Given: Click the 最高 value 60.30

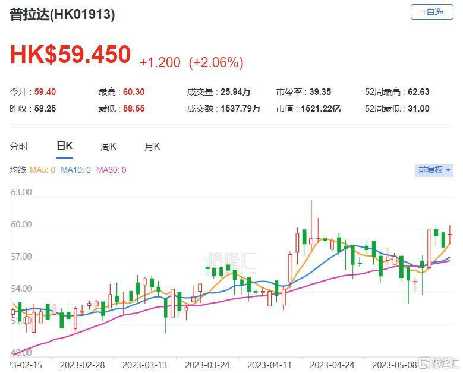Looking at the screenshot, I should pos(134,92).
